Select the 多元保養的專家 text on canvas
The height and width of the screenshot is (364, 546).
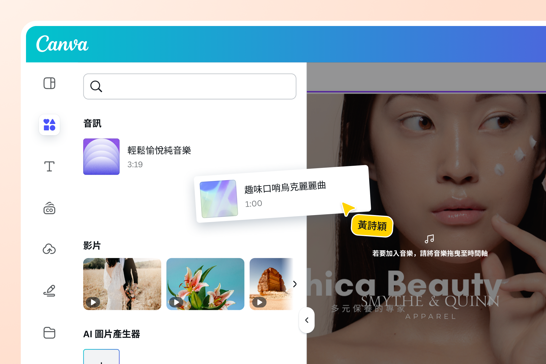[x=368, y=308]
